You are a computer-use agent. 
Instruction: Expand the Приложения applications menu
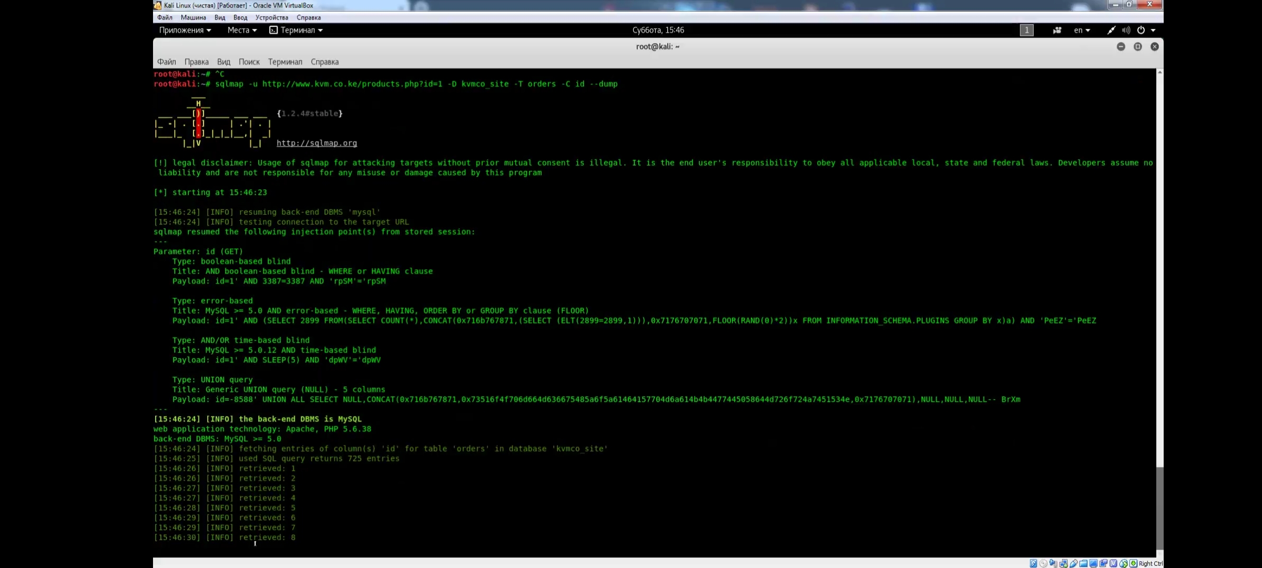point(185,31)
